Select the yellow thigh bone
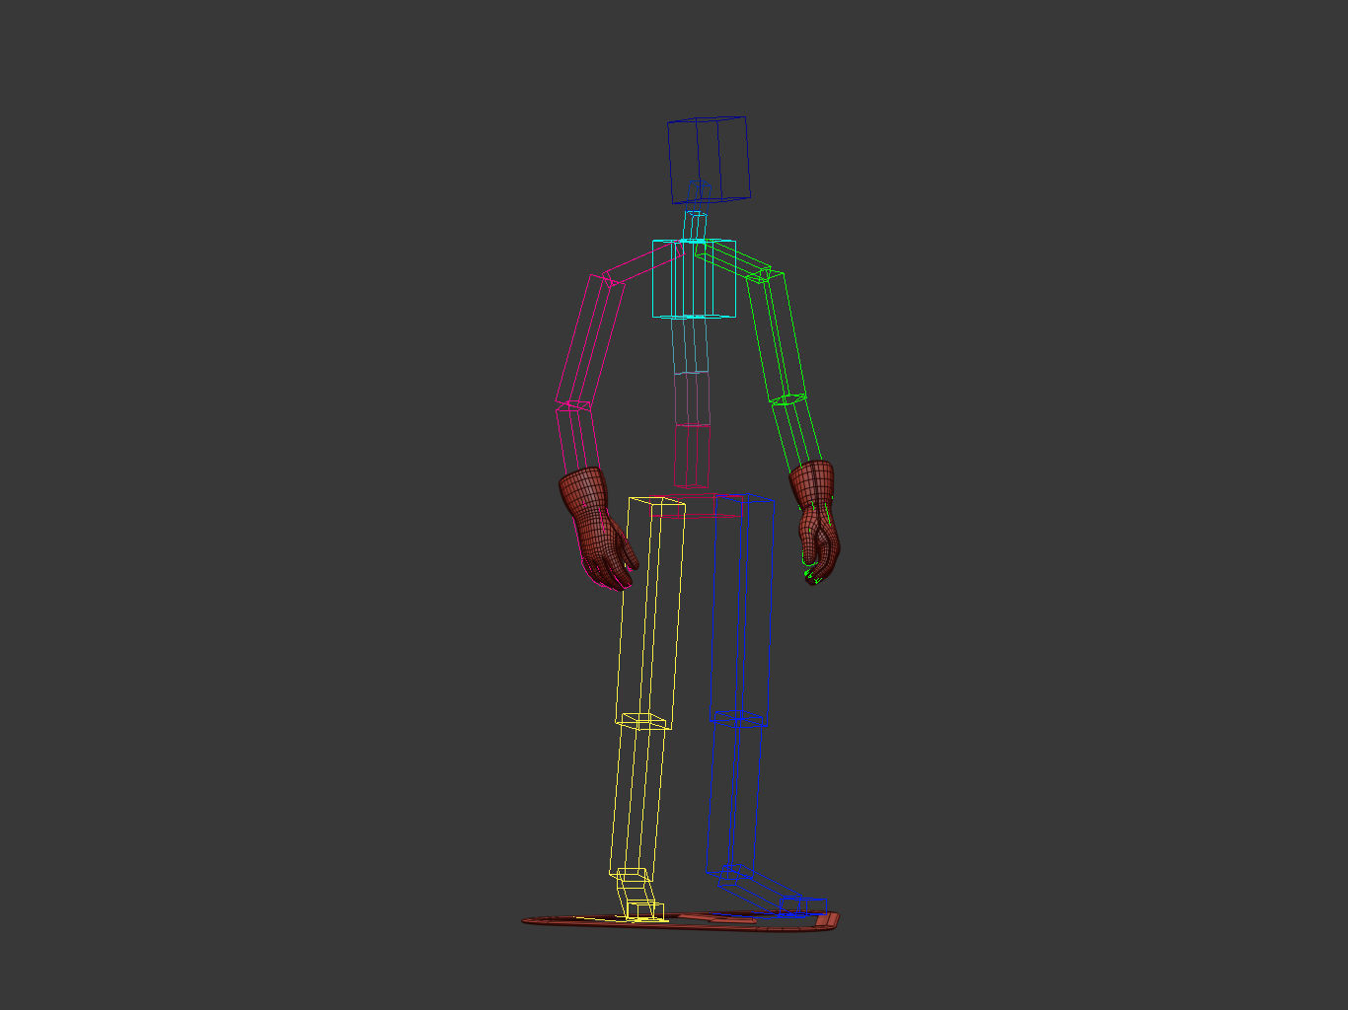 (x=649, y=610)
